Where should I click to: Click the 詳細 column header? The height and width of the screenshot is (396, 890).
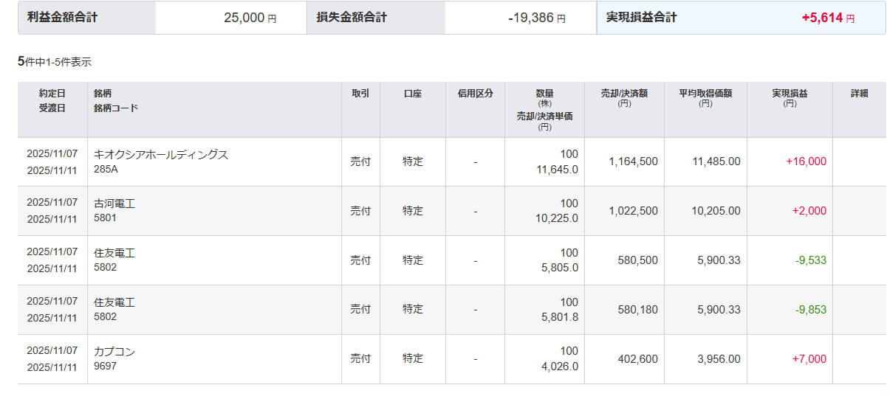[x=859, y=94]
